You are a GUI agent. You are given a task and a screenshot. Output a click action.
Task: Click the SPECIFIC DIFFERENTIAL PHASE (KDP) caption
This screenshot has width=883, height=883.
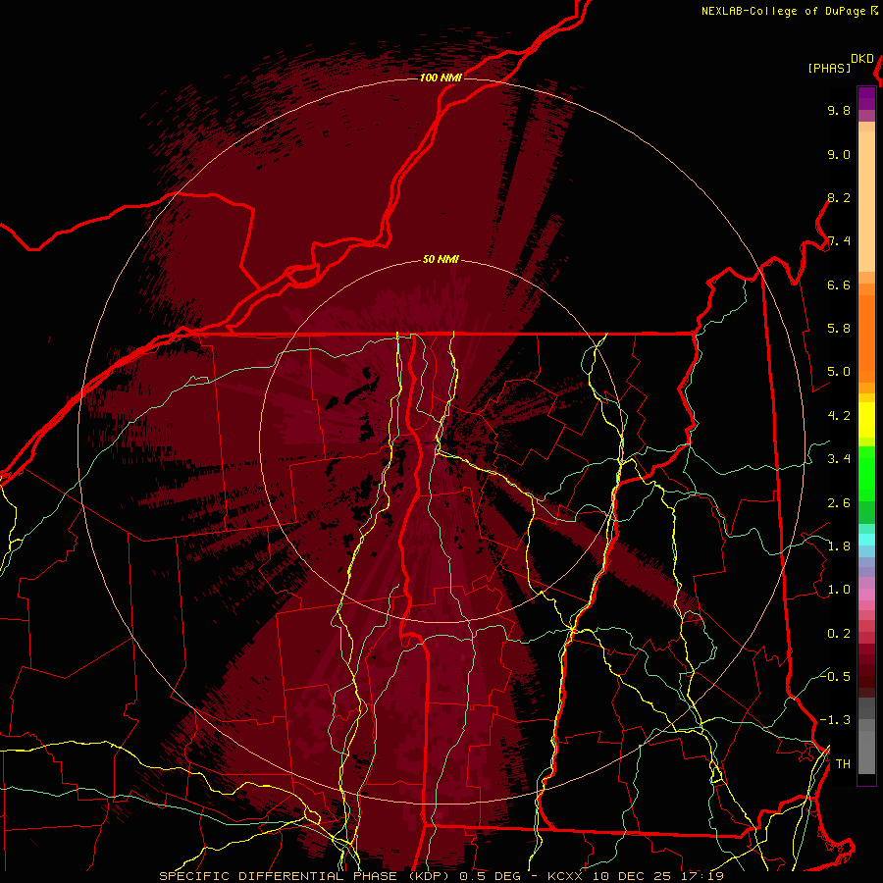[305, 876]
